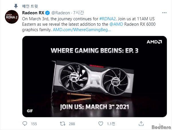Play the graphics card GIF
Screen dimensions: 172x130
point(95,77)
